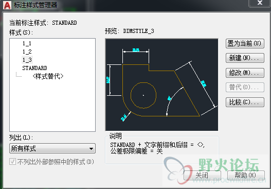The height and width of the screenshot is (189, 271).
Task: Close the 标注样式管理器 dialog with X
Action: tap(260, 3)
